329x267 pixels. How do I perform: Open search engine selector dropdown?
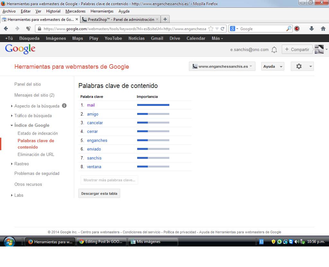click(234, 29)
